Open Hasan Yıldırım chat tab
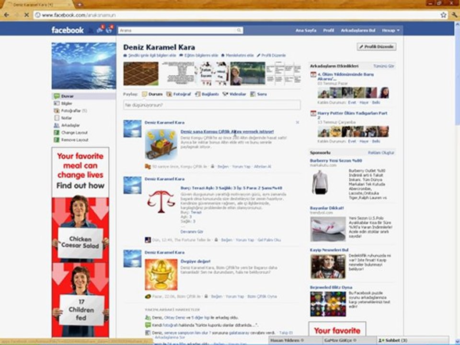This screenshot has width=460, height=345. (295, 340)
